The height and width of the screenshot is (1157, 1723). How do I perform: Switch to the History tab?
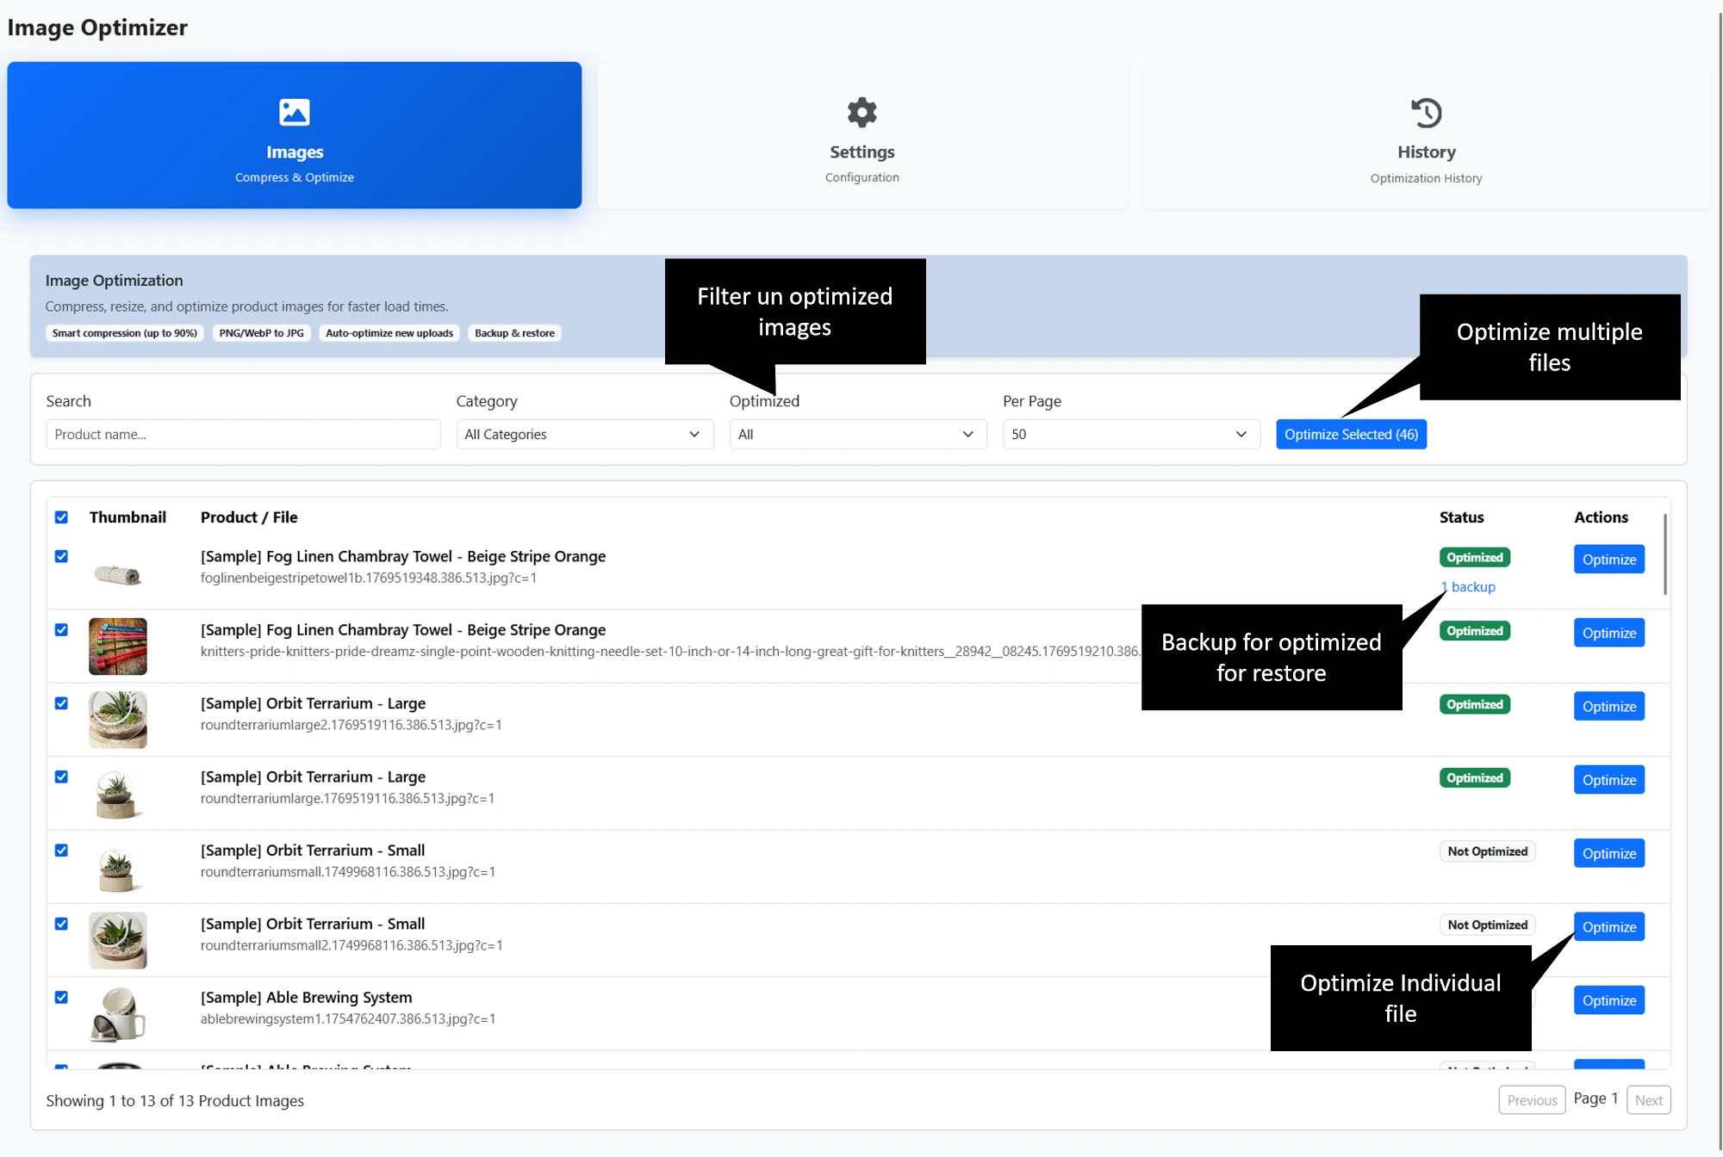point(1426,135)
